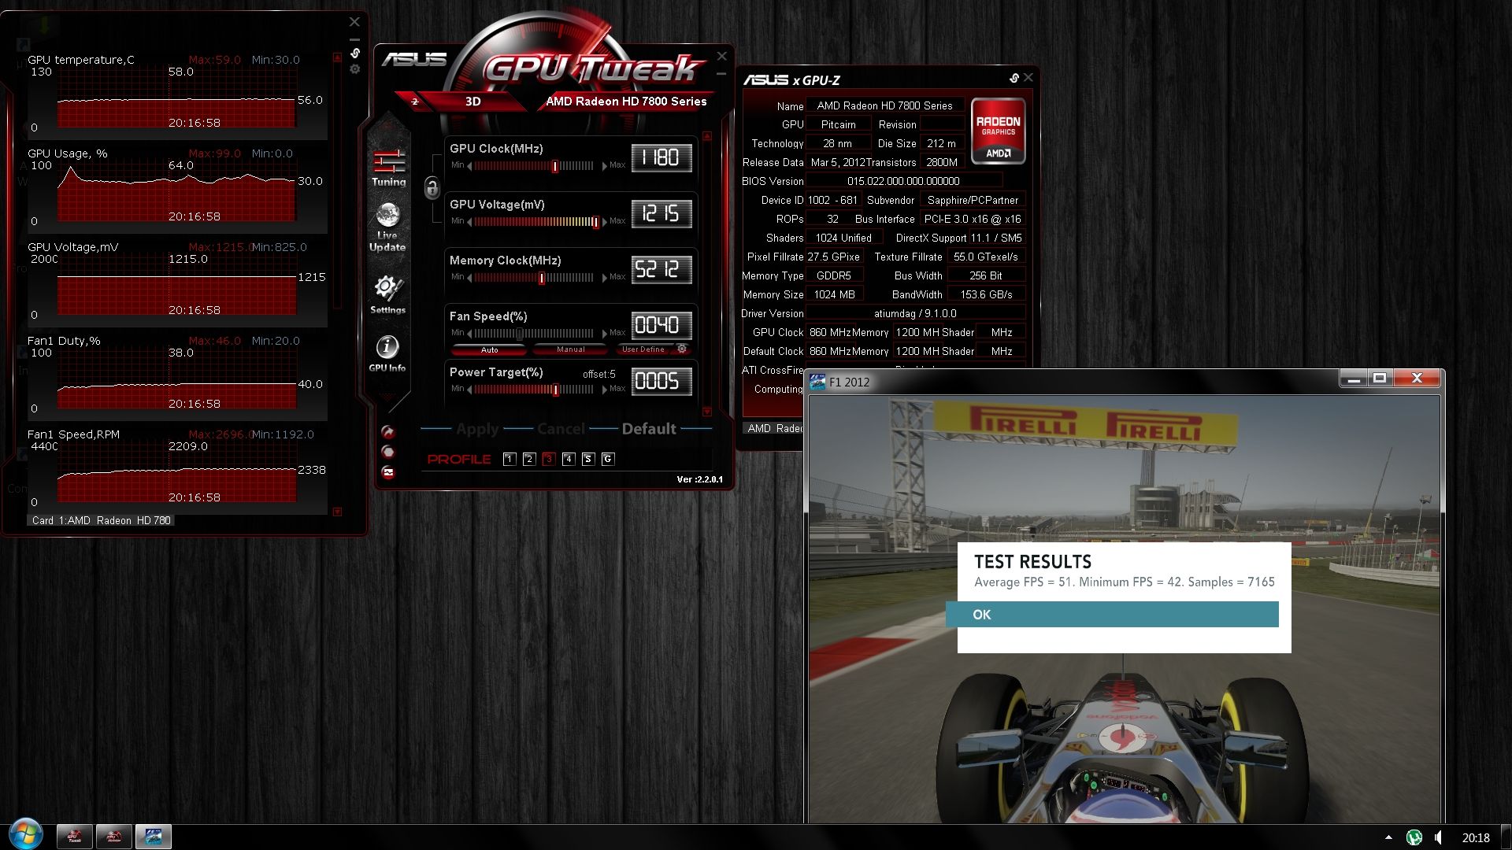Increase GPU Clock with Max arrow
The height and width of the screenshot is (850, 1512).
[x=605, y=166]
